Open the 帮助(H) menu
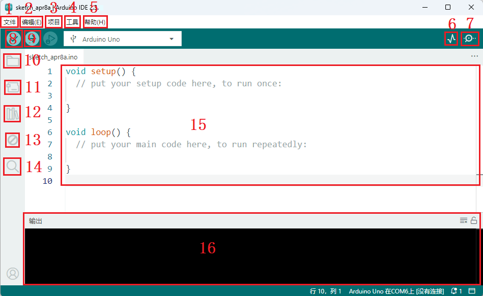Screen dimensions: 483x296 95,22
